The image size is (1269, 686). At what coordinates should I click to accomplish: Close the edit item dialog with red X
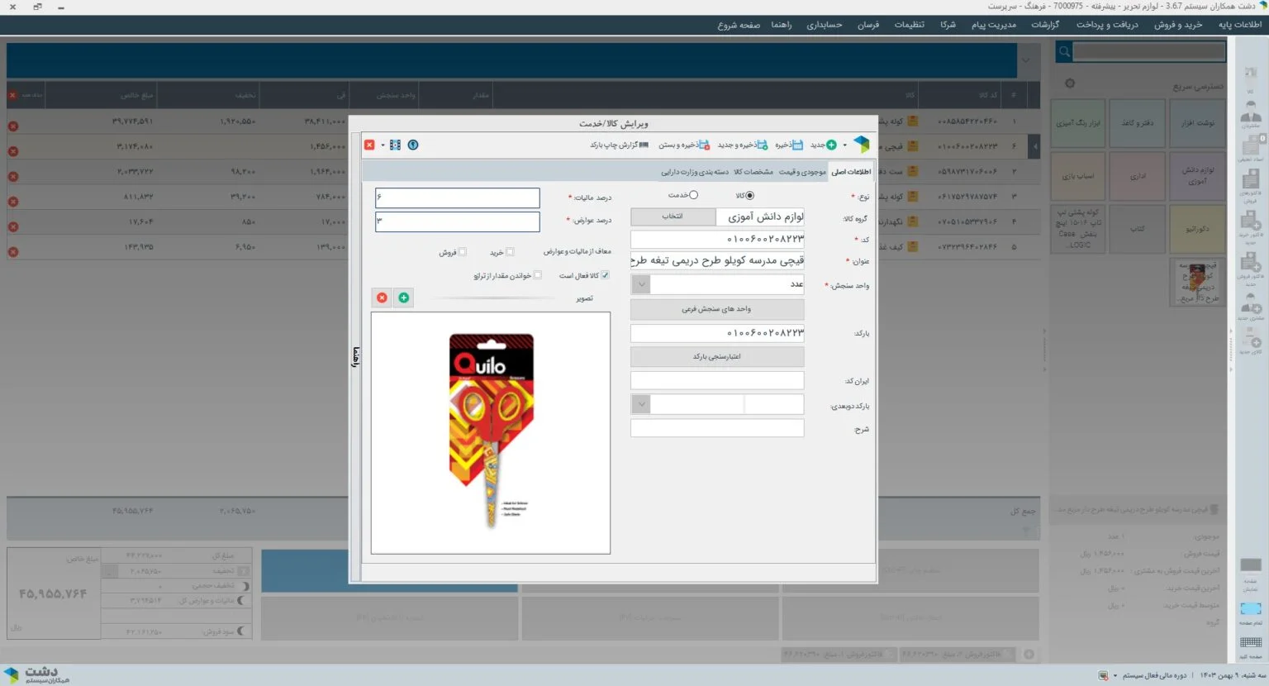(369, 145)
